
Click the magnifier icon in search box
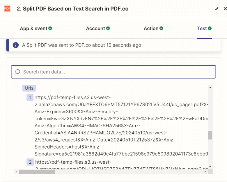[17, 72]
